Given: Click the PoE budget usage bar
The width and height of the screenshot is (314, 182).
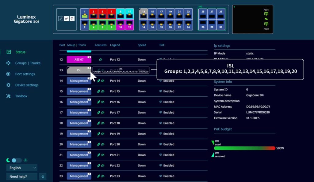Looking at the screenshot, I should click(244, 148).
